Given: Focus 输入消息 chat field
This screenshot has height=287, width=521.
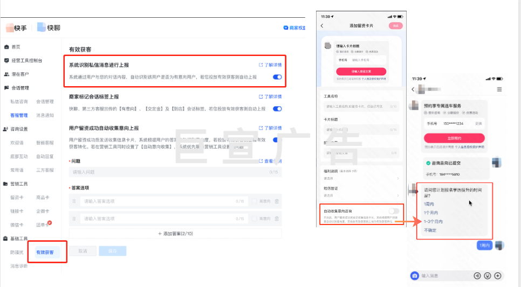Looking at the screenshot, I should pyautogui.click(x=445, y=276).
